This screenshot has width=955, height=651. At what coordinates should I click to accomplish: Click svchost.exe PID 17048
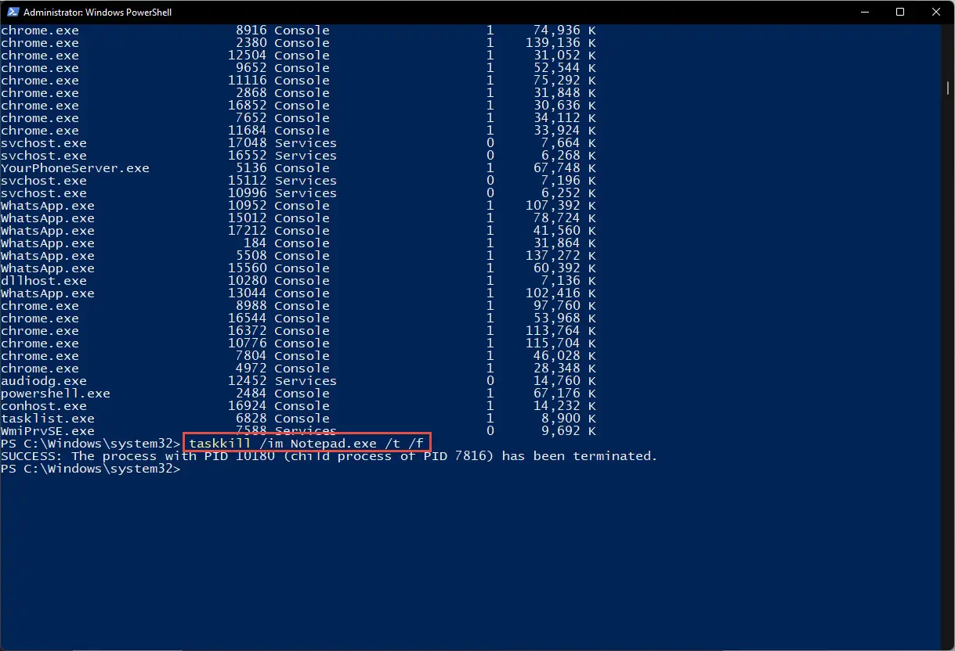(248, 143)
